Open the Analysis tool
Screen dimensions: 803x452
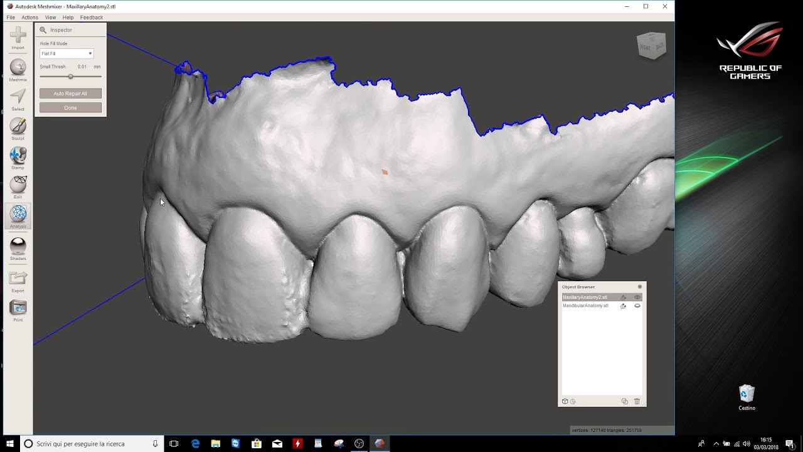click(x=18, y=217)
